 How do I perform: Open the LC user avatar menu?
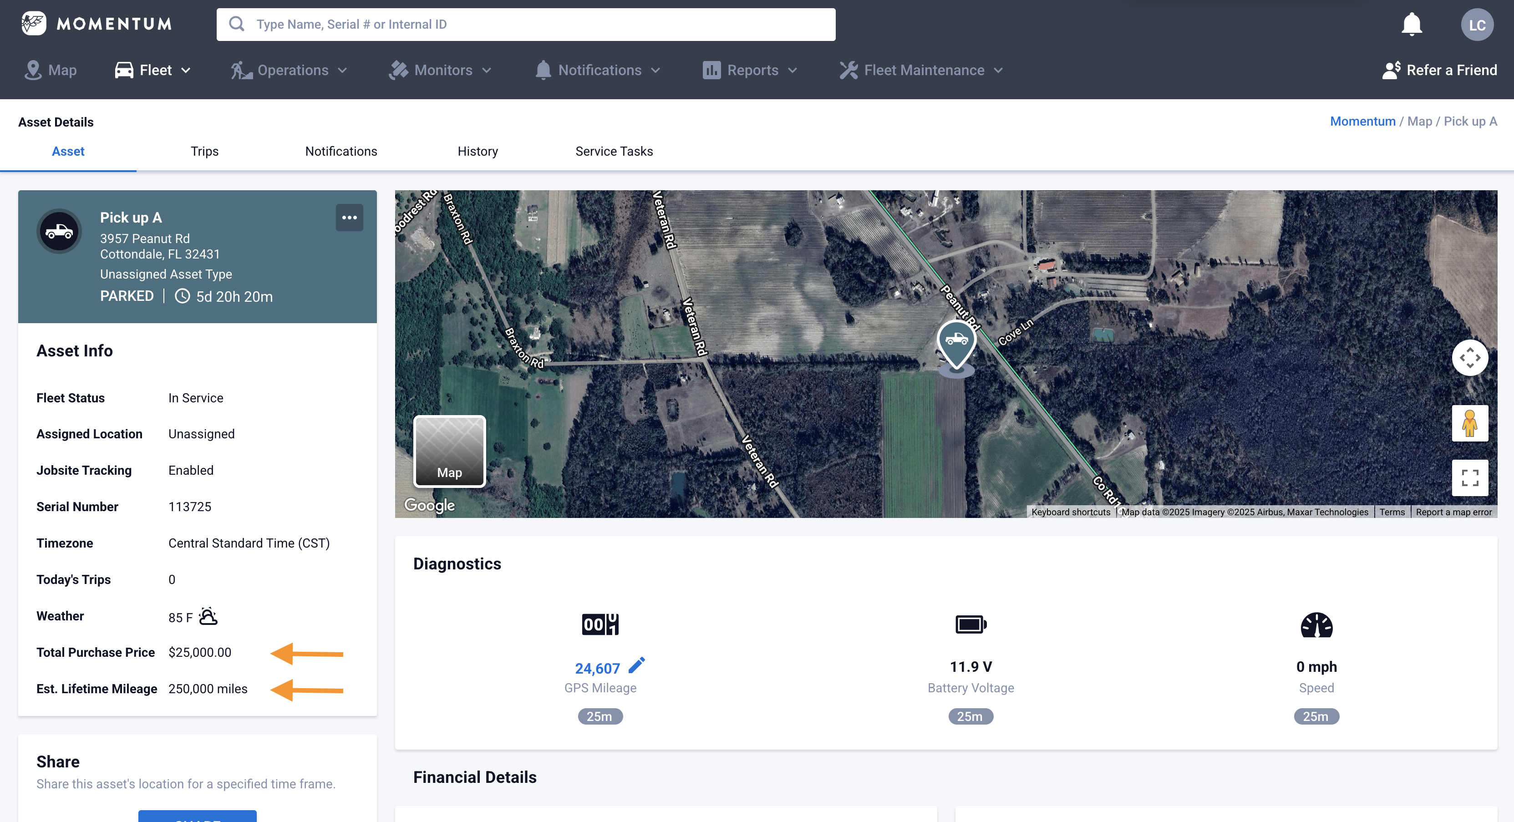[x=1476, y=25]
